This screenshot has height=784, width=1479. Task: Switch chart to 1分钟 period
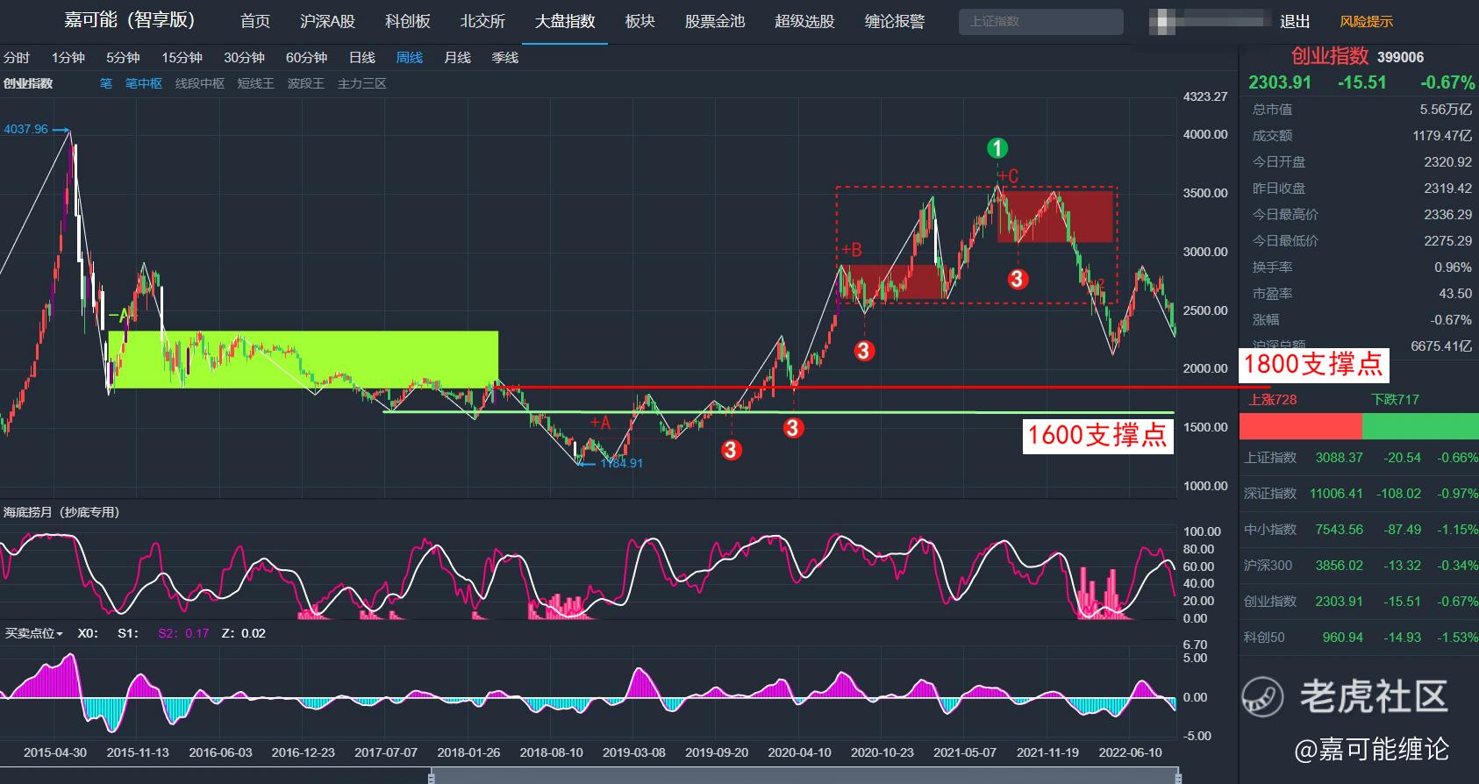(x=68, y=58)
